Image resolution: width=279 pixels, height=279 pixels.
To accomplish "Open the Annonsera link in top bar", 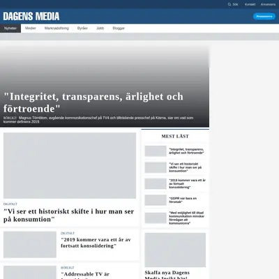I will click(268, 4).
